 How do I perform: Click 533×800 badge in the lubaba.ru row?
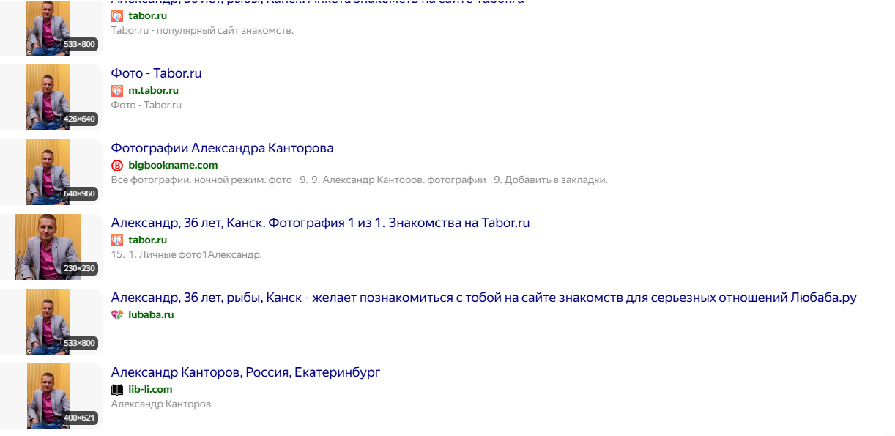click(x=80, y=344)
